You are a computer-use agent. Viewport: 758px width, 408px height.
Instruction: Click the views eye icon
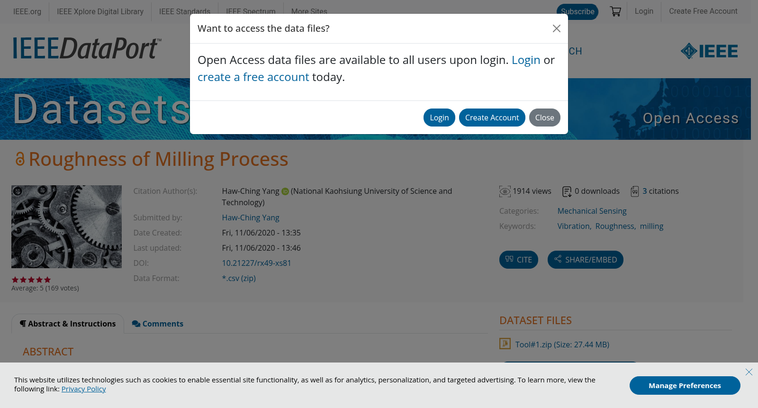[505, 191]
